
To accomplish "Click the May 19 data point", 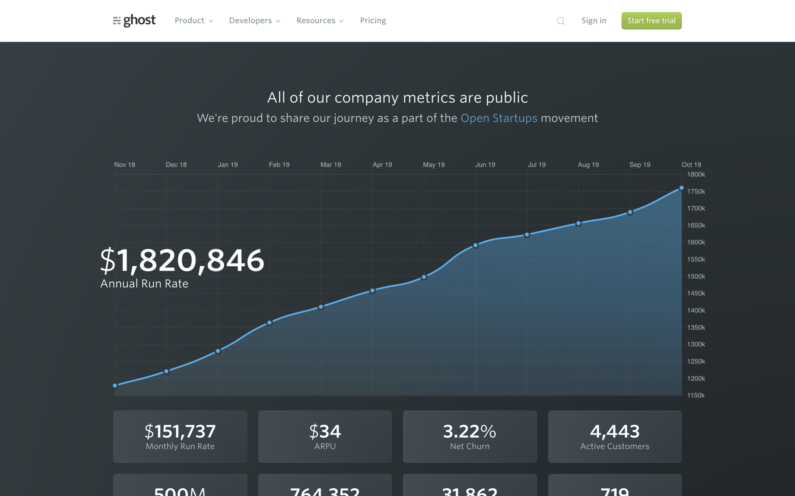I will click(424, 277).
